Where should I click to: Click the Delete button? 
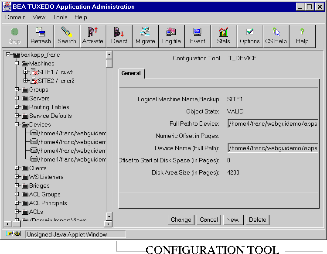click(x=258, y=220)
